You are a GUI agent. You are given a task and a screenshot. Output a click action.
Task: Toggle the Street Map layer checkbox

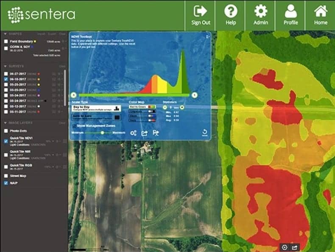[6, 176]
